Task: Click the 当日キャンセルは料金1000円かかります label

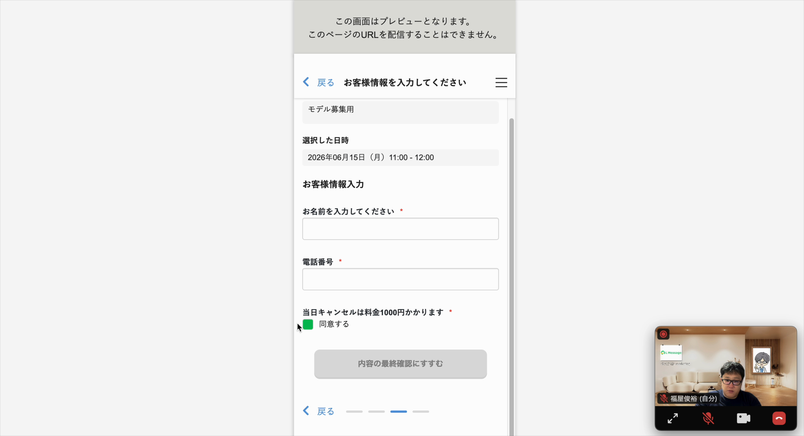Action: (373, 312)
